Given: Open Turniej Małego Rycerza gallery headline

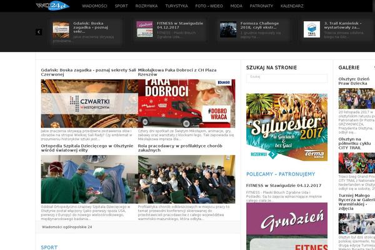Looking at the screenshot, I should (356, 202).
